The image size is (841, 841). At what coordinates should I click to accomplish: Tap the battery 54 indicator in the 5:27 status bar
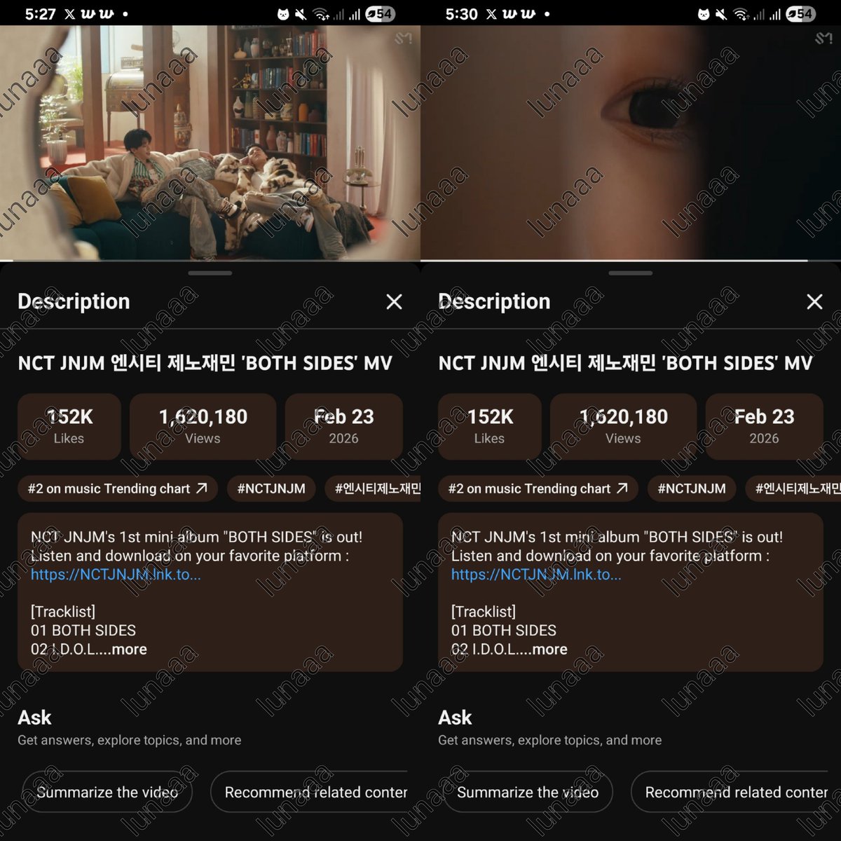[x=381, y=14]
